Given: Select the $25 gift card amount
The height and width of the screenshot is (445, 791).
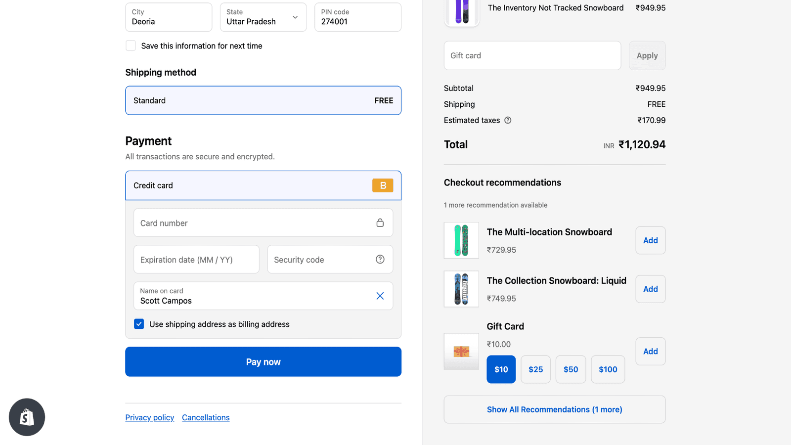Looking at the screenshot, I should [x=535, y=369].
